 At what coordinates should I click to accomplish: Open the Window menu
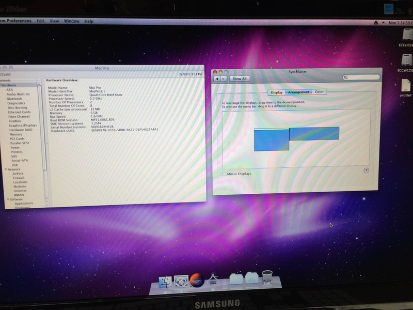pos(71,21)
